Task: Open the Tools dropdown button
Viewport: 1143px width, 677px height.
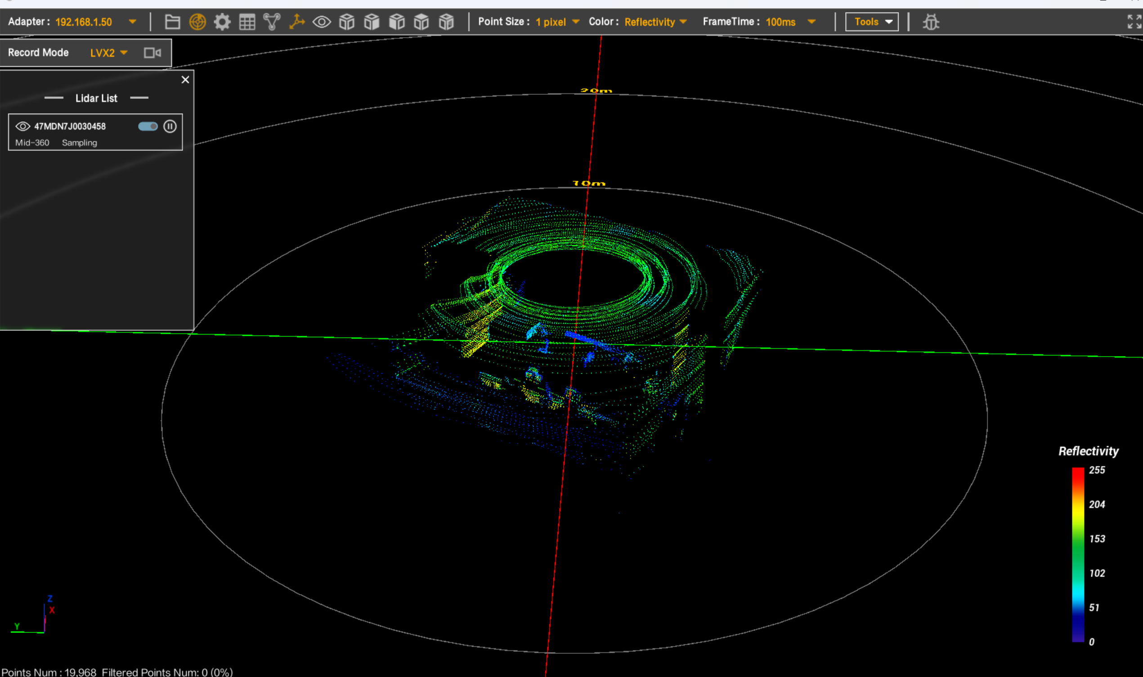Action: coord(872,22)
